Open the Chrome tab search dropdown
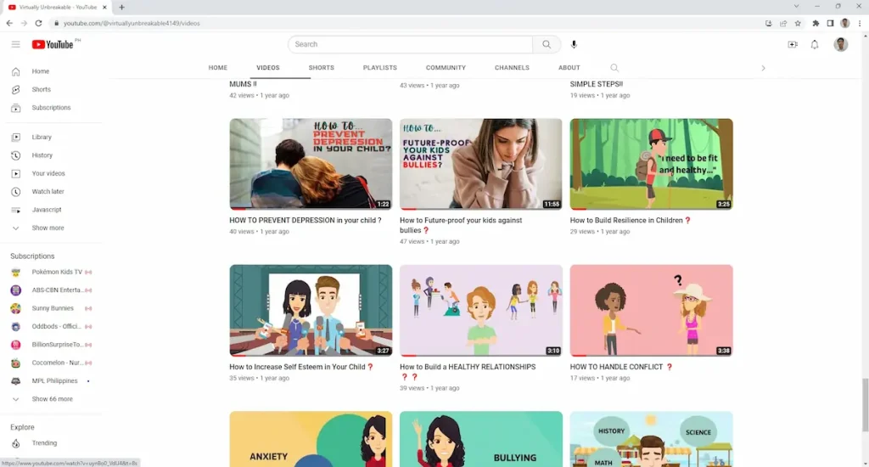Image resolution: width=869 pixels, height=467 pixels. pyautogui.click(x=796, y=7)
